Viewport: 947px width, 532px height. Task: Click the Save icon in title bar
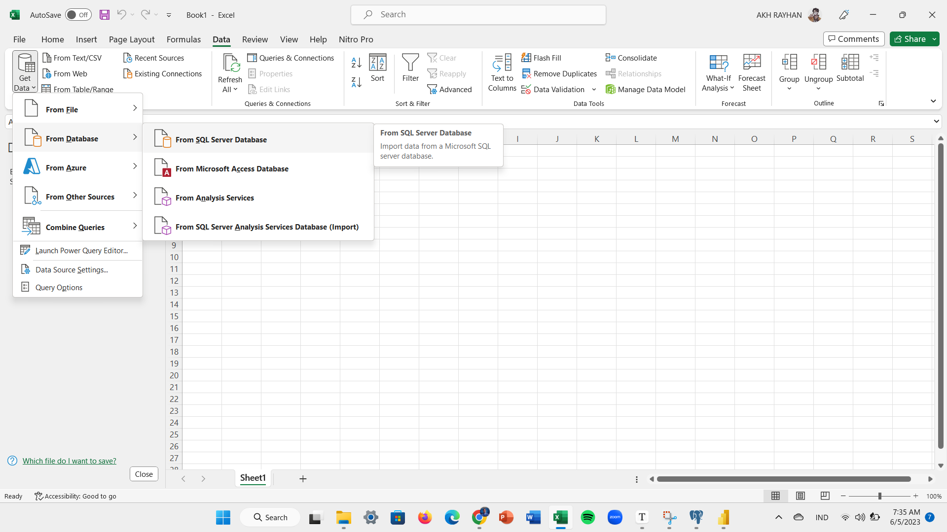click(105, 15)
